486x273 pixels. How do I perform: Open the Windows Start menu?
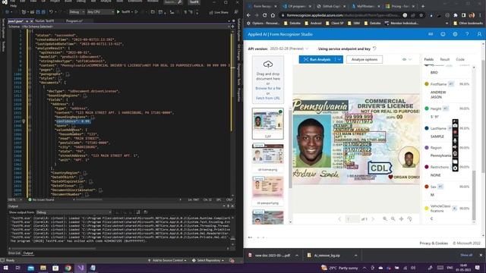(5, 268)
